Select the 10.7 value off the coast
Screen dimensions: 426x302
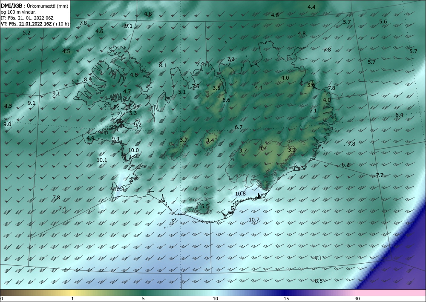(254, 219)
